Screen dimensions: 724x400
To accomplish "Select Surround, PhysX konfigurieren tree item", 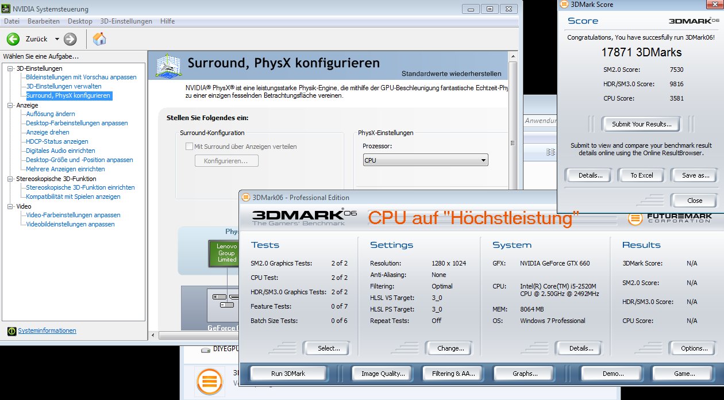I will (x=68, y=95).
